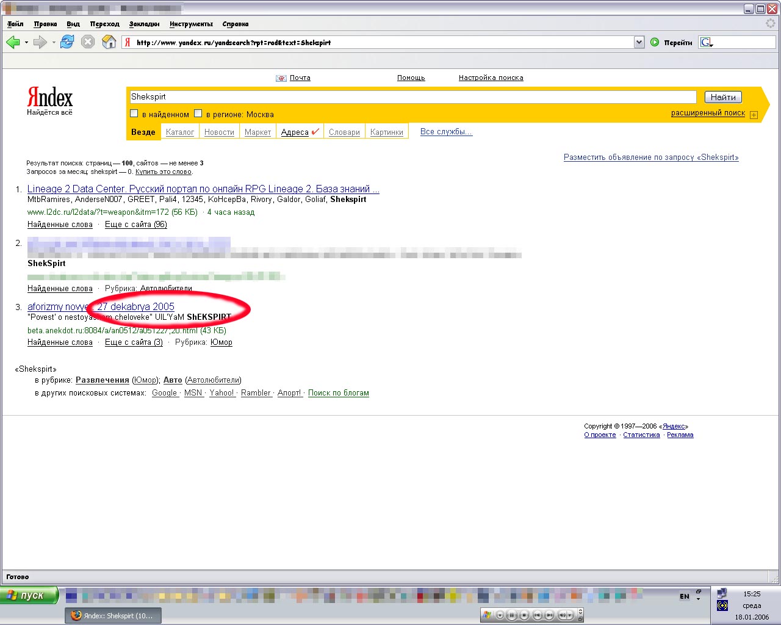Skip to previous track in media toolbar
The image size is (781, 625).
click(x=537, y=615)
